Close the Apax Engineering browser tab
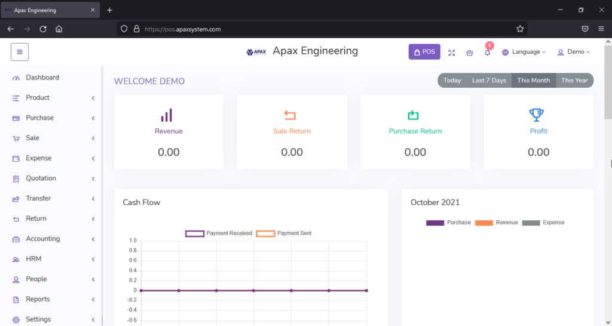 click(x=93, y=10)
